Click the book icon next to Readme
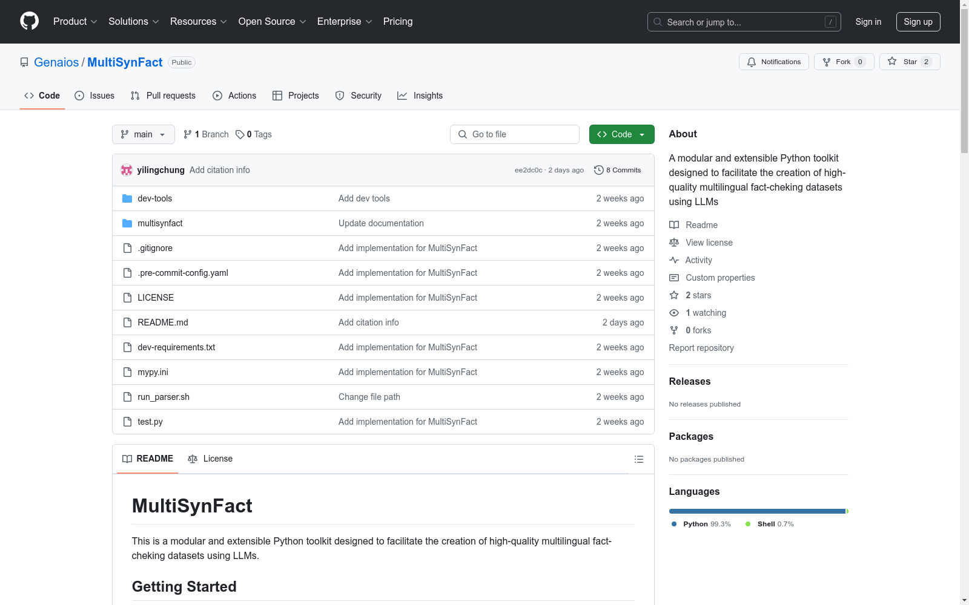This screenshot has height=605, width=969. point(674,225)
